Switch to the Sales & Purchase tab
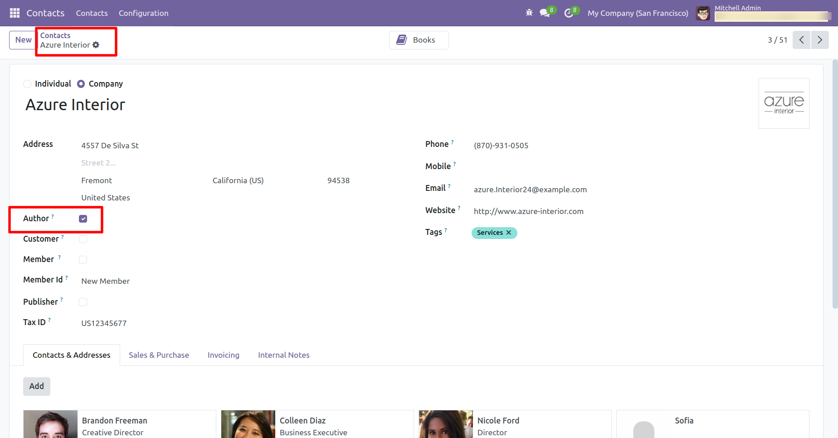The width and height of the screenshot is (838, 438). (x=159, y=355)
